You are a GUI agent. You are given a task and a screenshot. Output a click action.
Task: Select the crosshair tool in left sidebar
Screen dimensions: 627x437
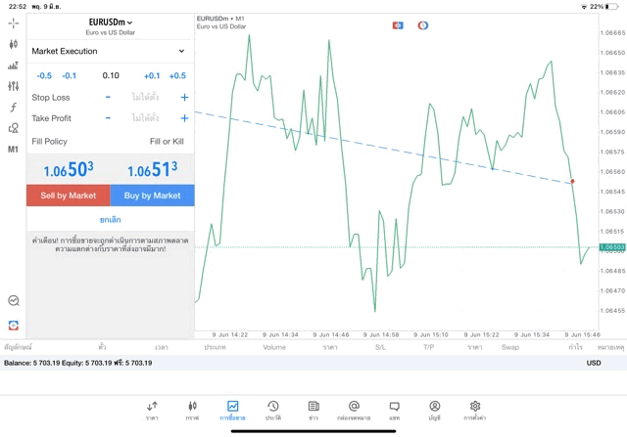coord(13,23)
